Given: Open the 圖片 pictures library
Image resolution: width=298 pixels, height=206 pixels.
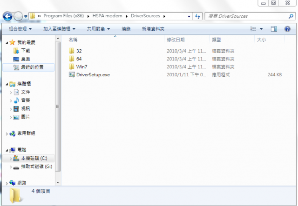Looking at the screenshot, I should click(26, 117).
